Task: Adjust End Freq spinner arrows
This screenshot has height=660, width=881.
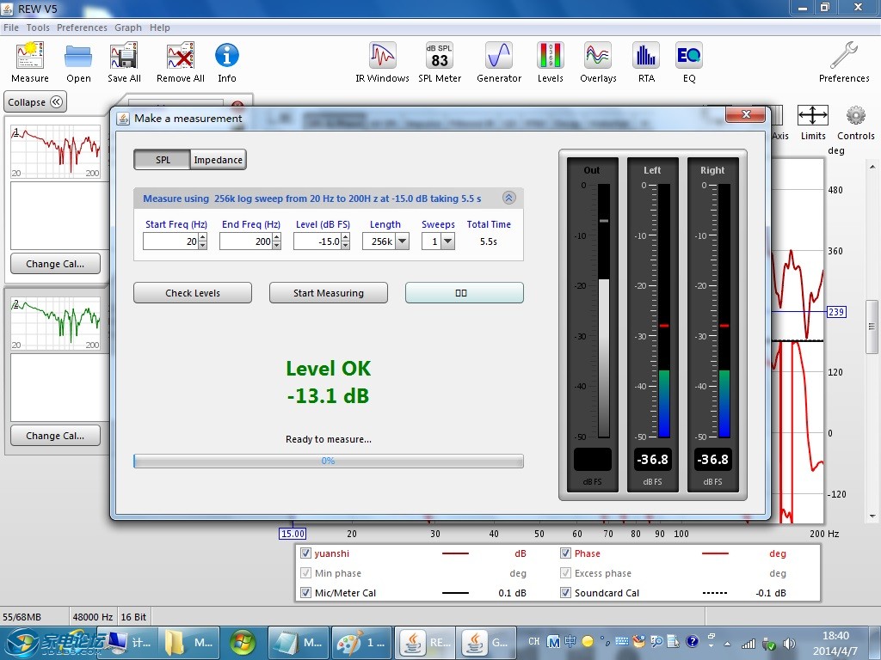Action: [x=276, y=241]
